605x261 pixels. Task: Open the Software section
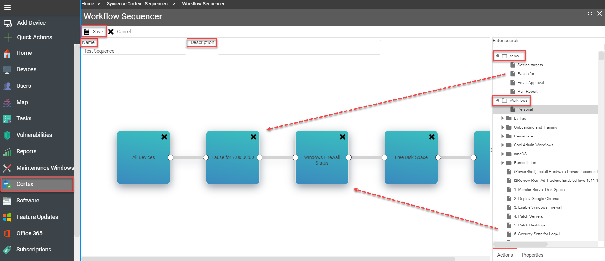click(x=28, y=201)
